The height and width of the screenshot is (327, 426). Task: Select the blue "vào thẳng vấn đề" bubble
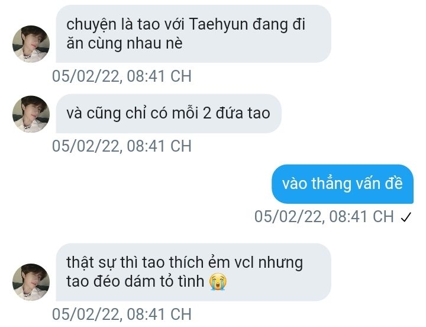point(343,184)
